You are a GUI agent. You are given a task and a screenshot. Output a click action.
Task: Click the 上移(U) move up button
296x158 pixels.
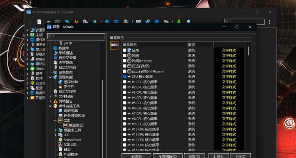click(219, 156)
